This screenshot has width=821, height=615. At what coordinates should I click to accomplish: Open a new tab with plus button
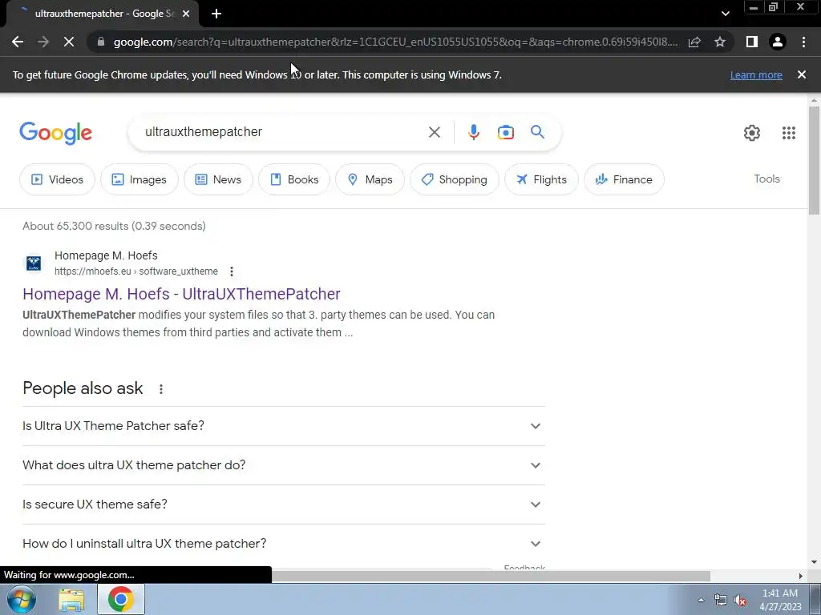pyautogui.click(x=216, y=14)
